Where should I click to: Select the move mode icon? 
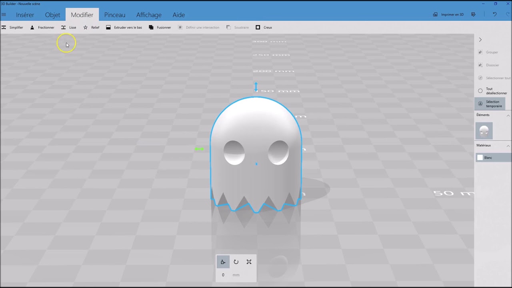(x=223, y=262)
